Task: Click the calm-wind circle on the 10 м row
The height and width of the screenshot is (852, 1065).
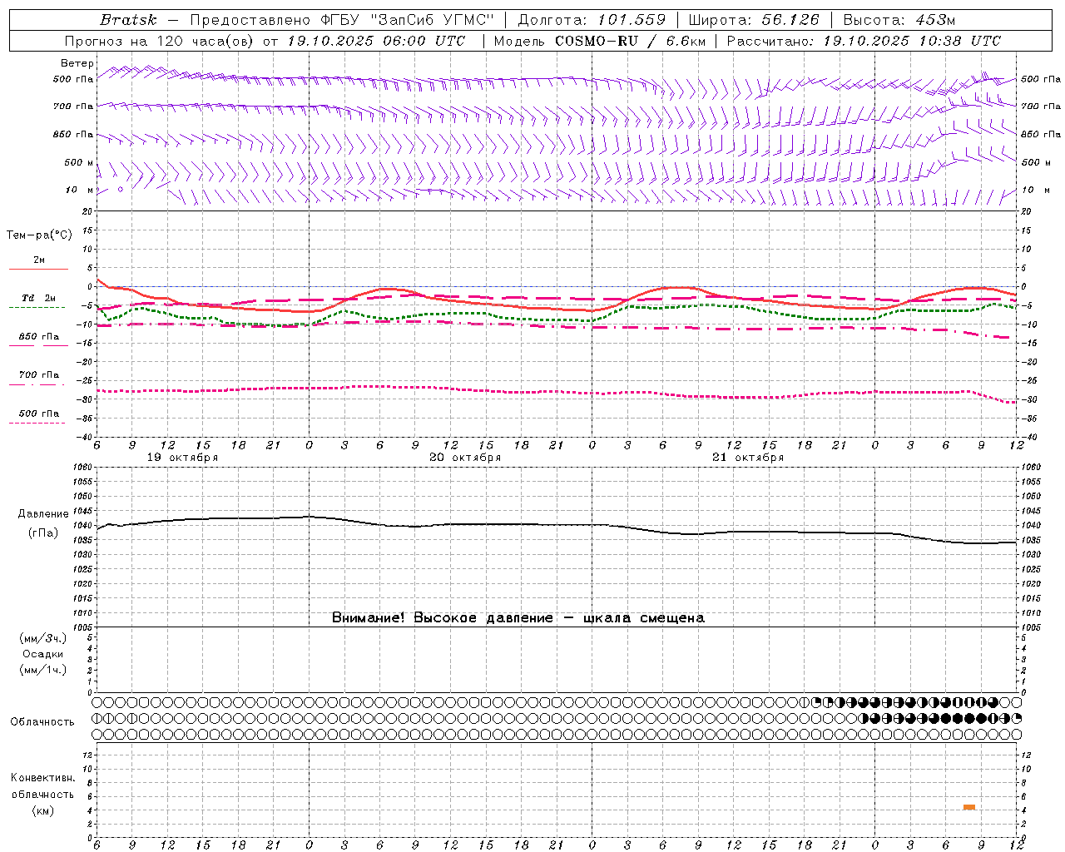Action: pyautogui.click(x=121, y=190)
